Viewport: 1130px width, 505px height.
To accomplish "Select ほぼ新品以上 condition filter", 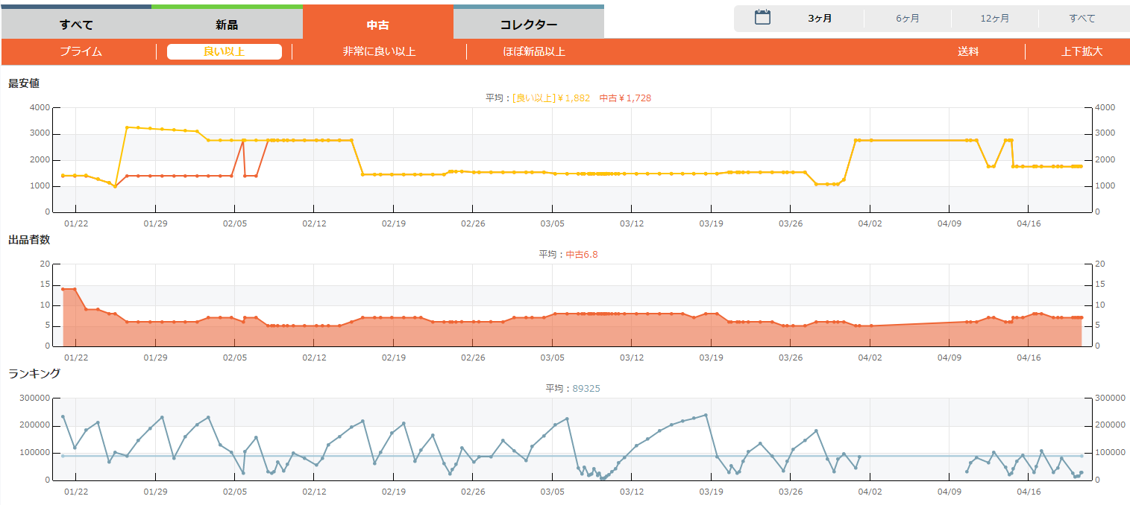I will click(x=534, y=51).
